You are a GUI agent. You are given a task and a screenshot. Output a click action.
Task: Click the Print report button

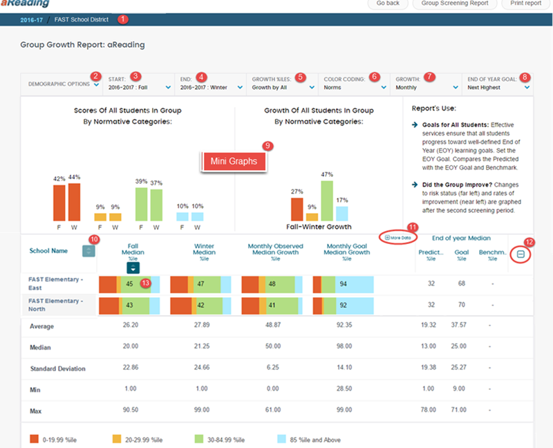[525, 3]
